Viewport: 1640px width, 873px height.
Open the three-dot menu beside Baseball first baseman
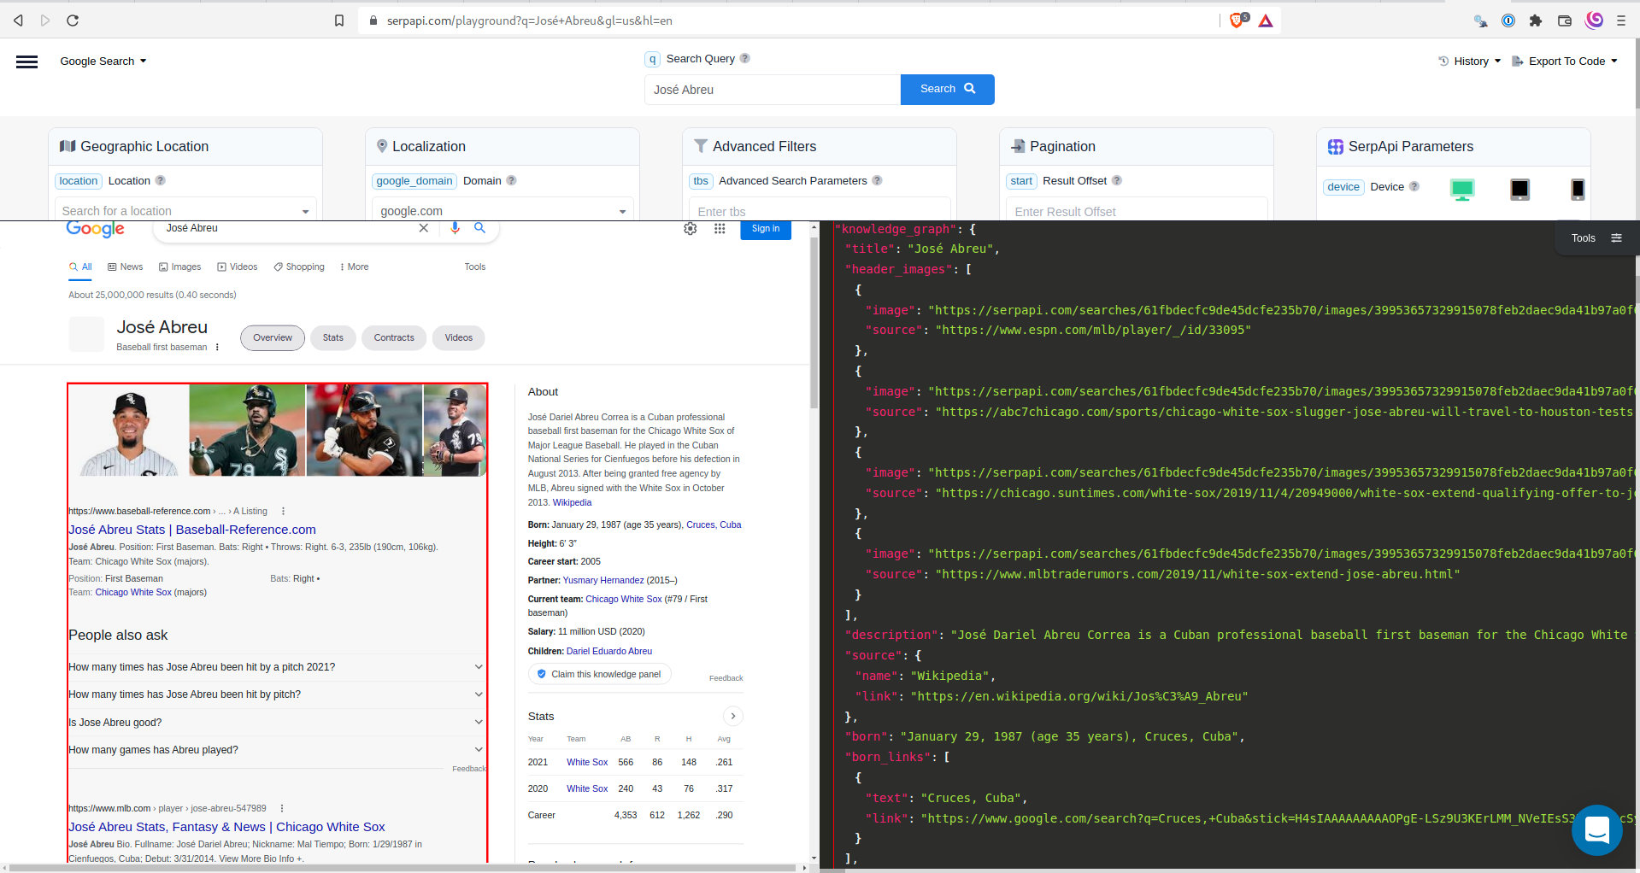click(x=217, y=347)
